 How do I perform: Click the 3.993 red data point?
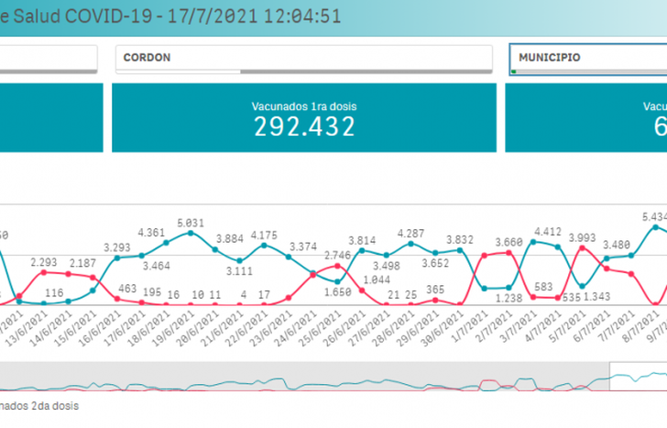581,247
